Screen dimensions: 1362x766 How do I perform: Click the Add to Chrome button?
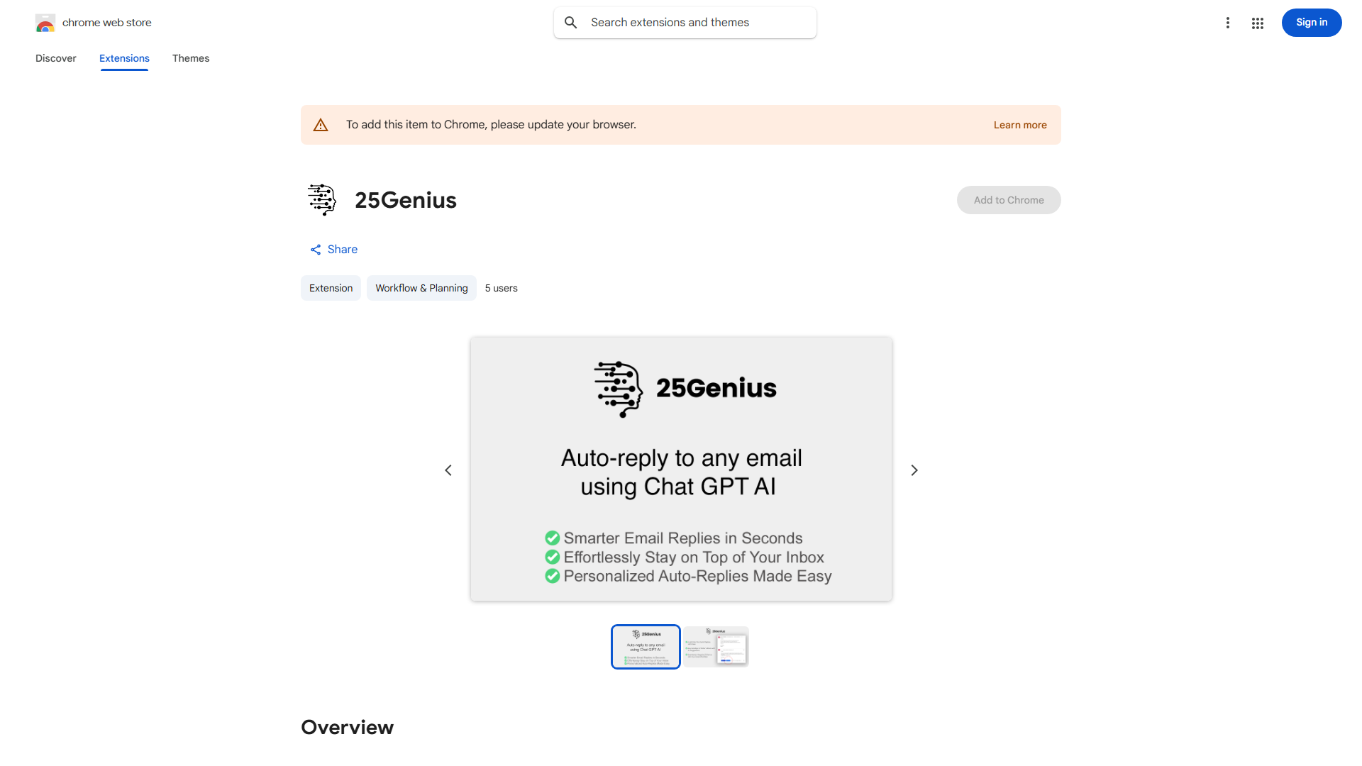1008,200
